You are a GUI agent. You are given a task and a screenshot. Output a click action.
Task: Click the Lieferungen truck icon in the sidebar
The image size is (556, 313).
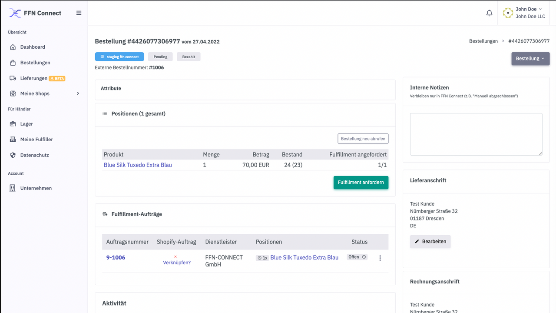click(x=13, y=78)
